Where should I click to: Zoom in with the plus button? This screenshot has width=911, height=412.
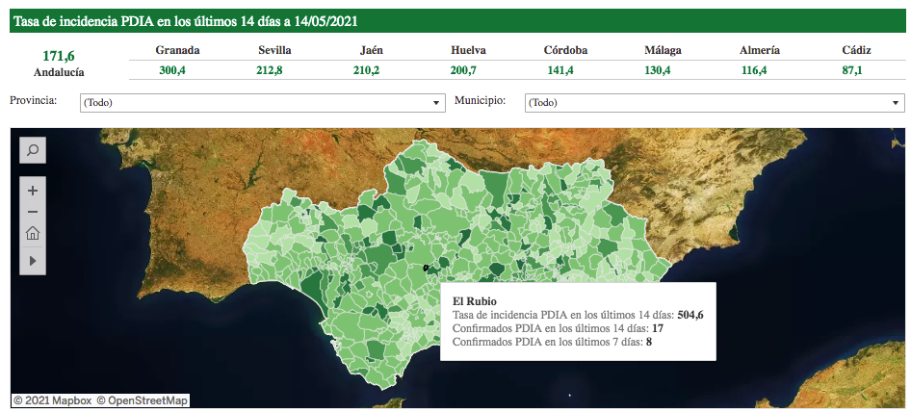click(x=33, y=191)
